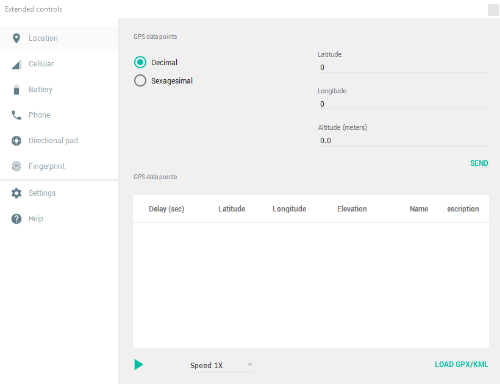Close the Extended controls window
The width and height of the screenshot is (500, 384).
(x=493, y=10)
